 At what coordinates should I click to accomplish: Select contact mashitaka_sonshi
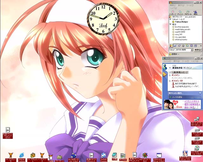pos(181,29)
